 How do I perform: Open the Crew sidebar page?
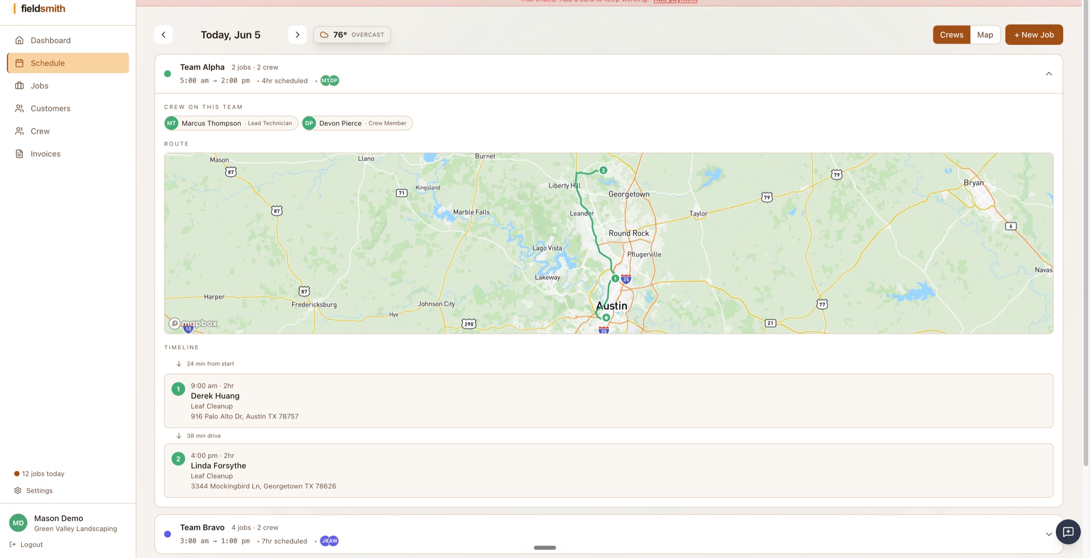[68, 131]
